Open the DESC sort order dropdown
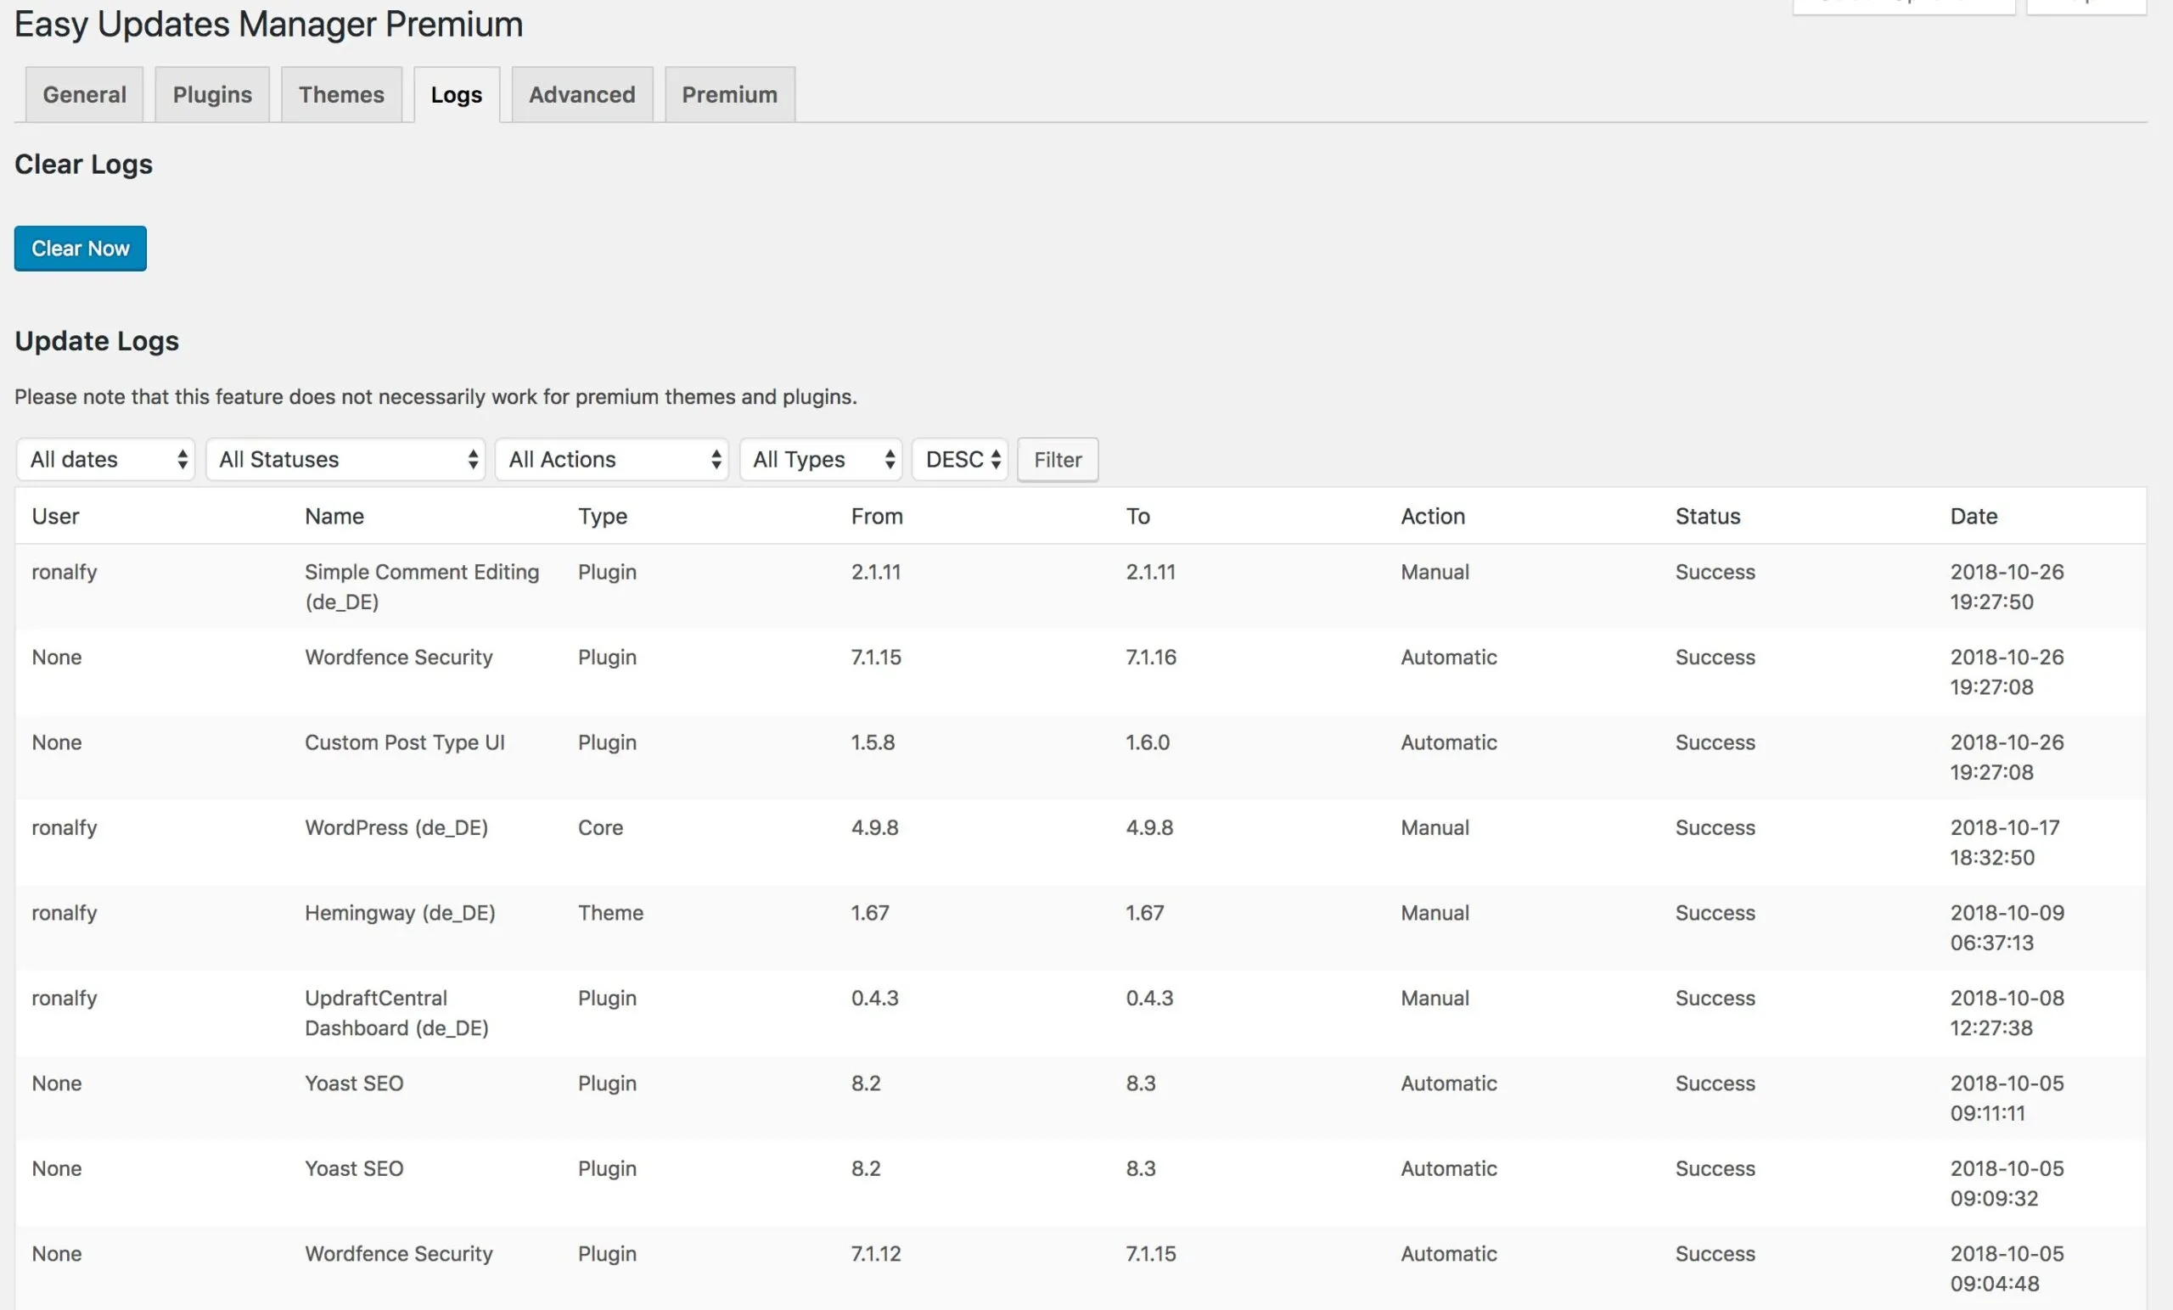This screenshot has height=1310, width=2173. [x=959, y=459]
